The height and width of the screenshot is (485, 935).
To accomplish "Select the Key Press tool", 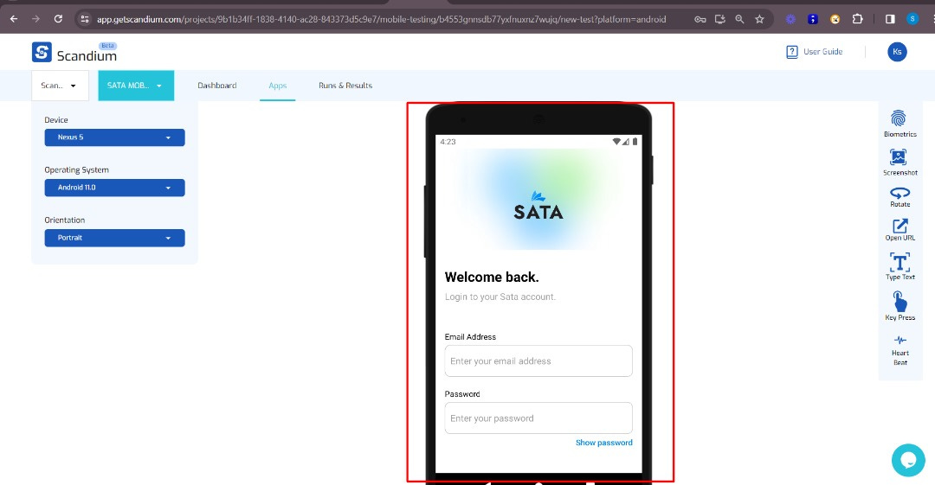I will (x=900, y=306).
